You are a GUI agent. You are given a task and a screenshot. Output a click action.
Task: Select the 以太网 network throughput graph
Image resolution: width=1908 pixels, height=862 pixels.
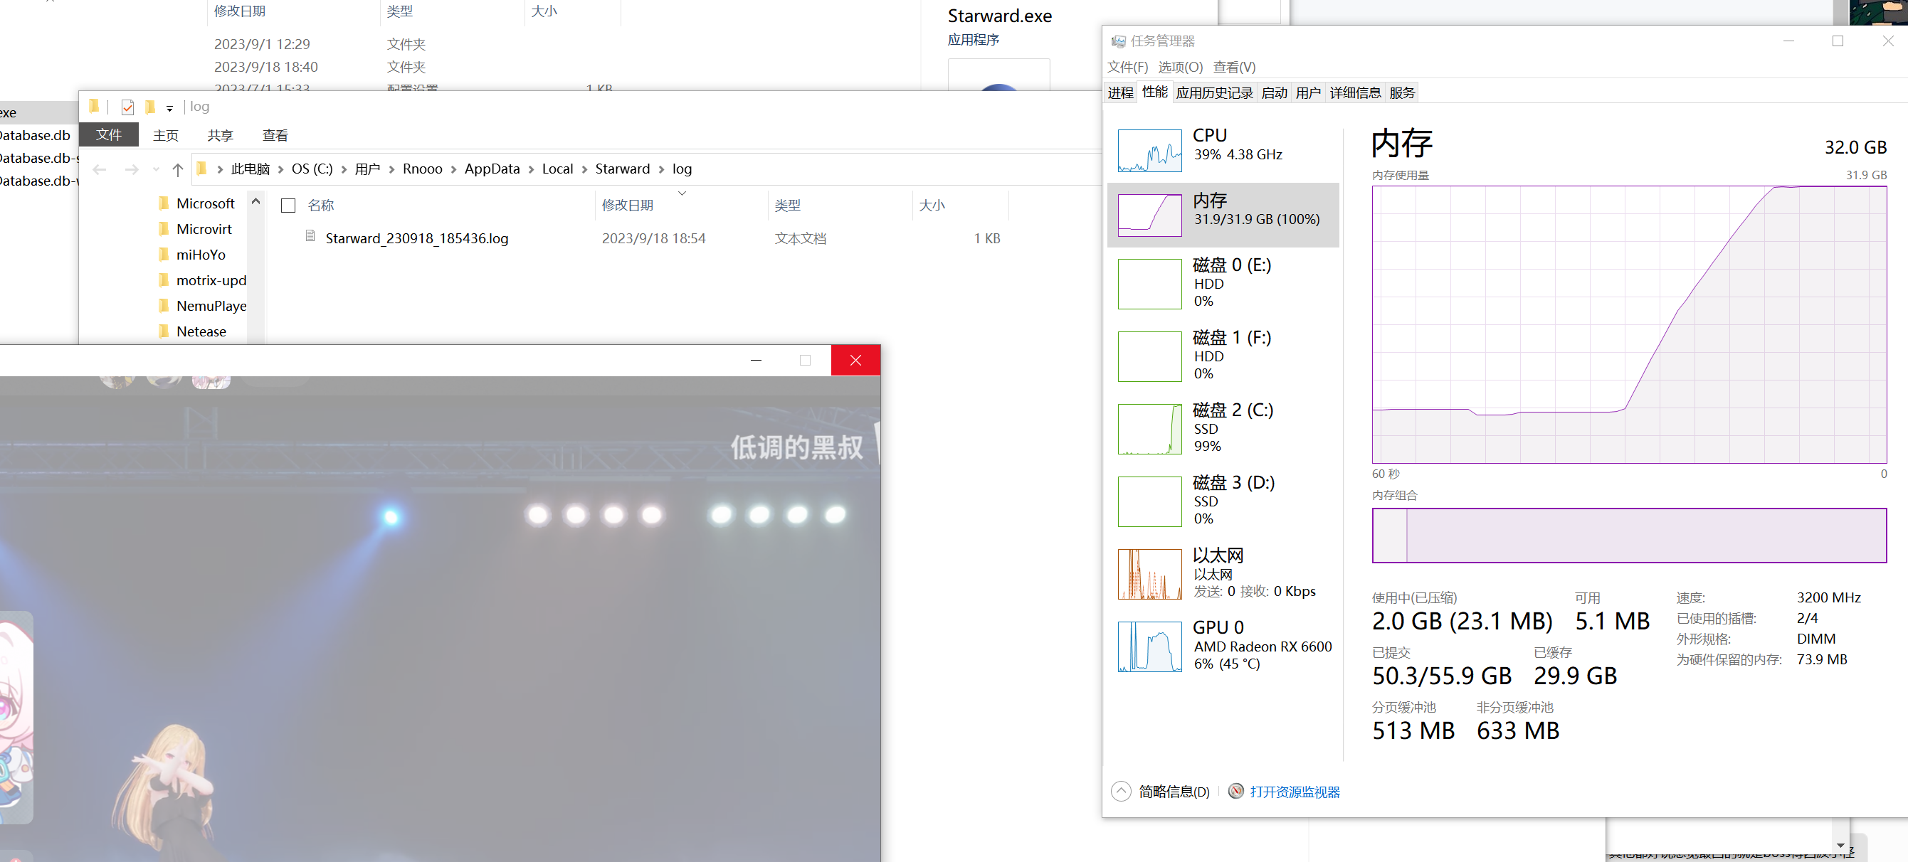pyautogui.click(x=1222, y=573)
